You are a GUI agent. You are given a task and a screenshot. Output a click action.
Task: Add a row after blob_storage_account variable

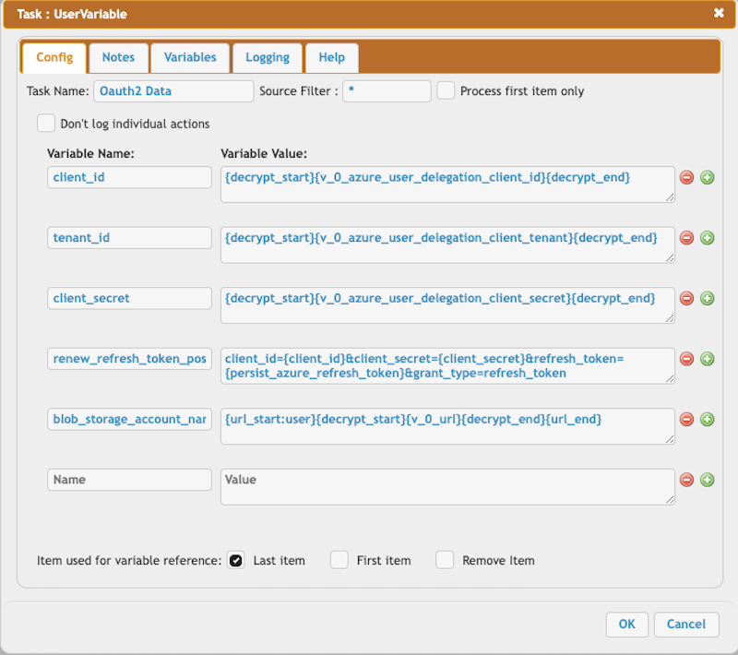tap(708, 419)
